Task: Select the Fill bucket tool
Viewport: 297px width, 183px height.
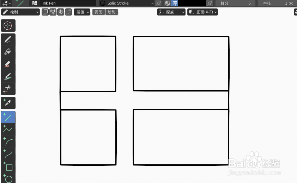Action: tap(8, 52)
